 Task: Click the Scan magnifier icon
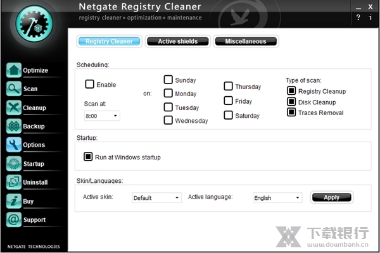click(x=13, y=89)
